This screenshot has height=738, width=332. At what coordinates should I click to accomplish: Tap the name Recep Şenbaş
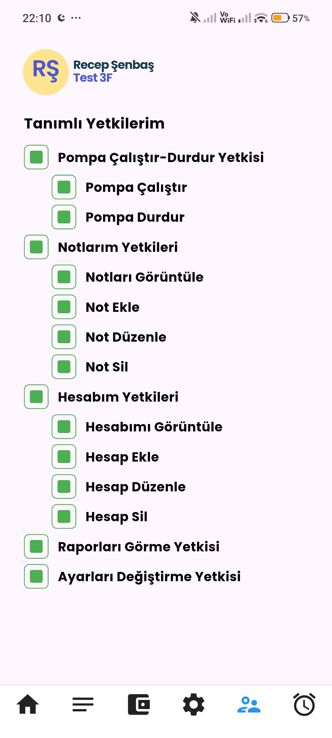click(x=114, y=65)
